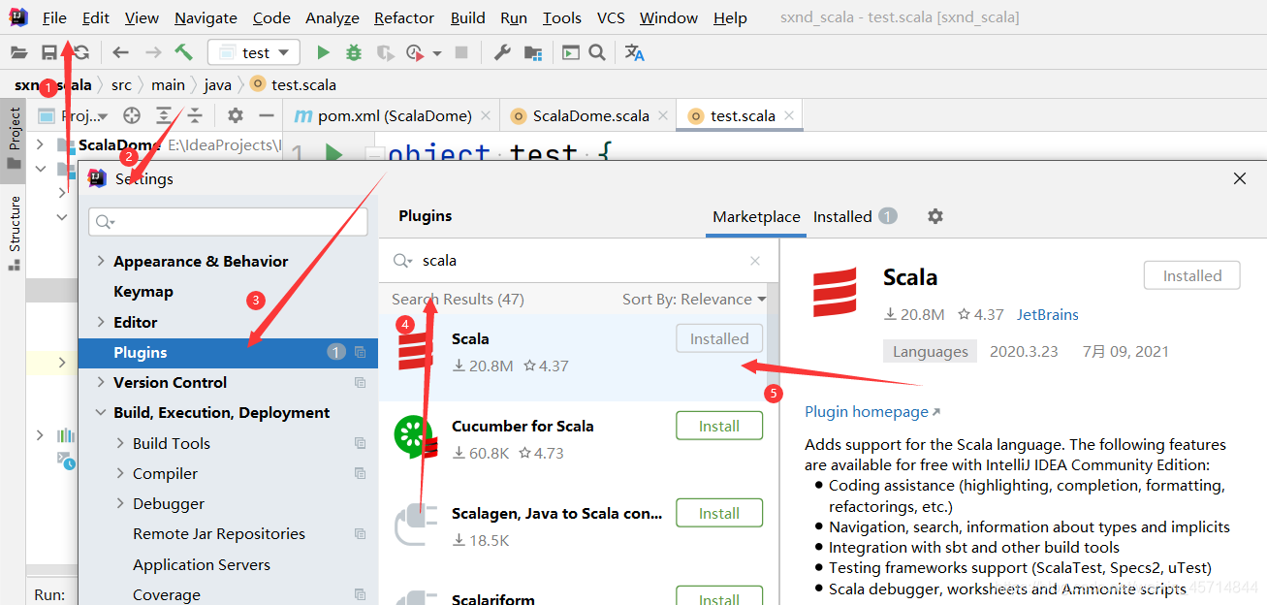Click the Languages tag in Scala details
The image size is (1267, 605).
coord(931,351)
